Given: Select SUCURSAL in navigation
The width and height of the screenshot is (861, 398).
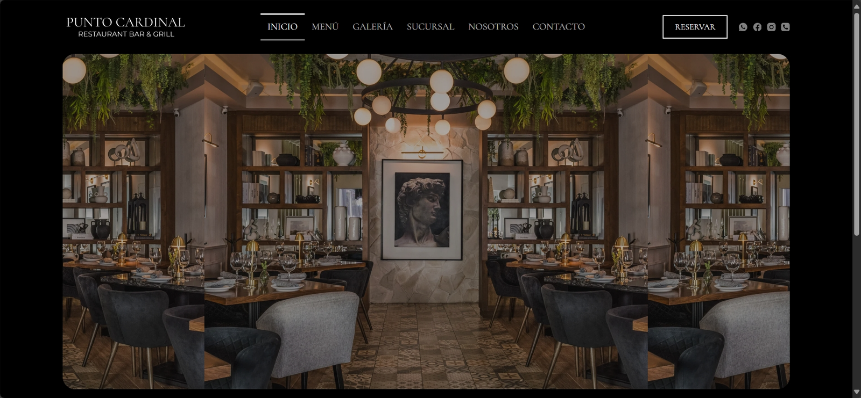Looking at the screenshot, I should click(430, 27).
